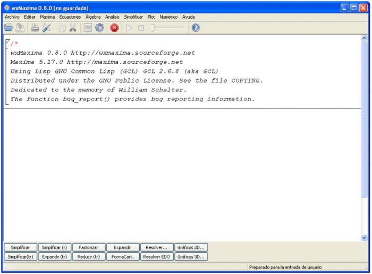Click the Gráficos 2D... button
372x274 pixels.
pyautogui.click(x=191, y=247)
